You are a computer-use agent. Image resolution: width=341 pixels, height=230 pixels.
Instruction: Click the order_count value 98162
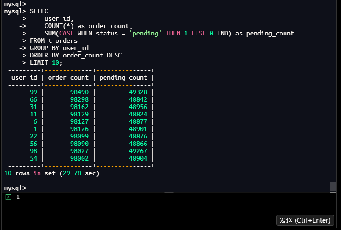[79, 107]
